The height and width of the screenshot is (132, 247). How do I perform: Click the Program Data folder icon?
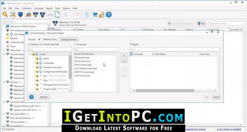click(x=37, y=89)
